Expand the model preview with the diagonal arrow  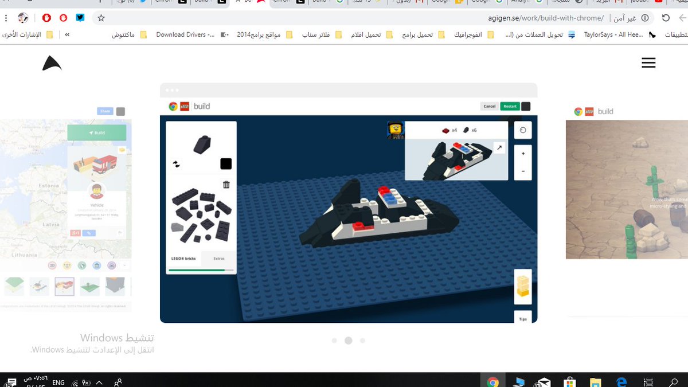499,148
